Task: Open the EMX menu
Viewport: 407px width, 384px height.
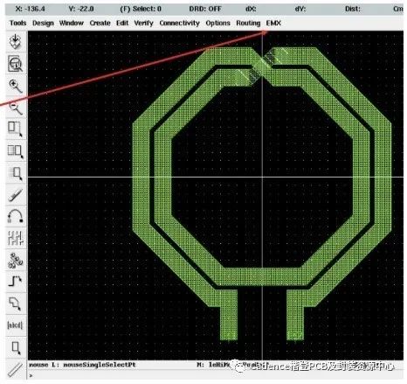Action: pos(273,23)
